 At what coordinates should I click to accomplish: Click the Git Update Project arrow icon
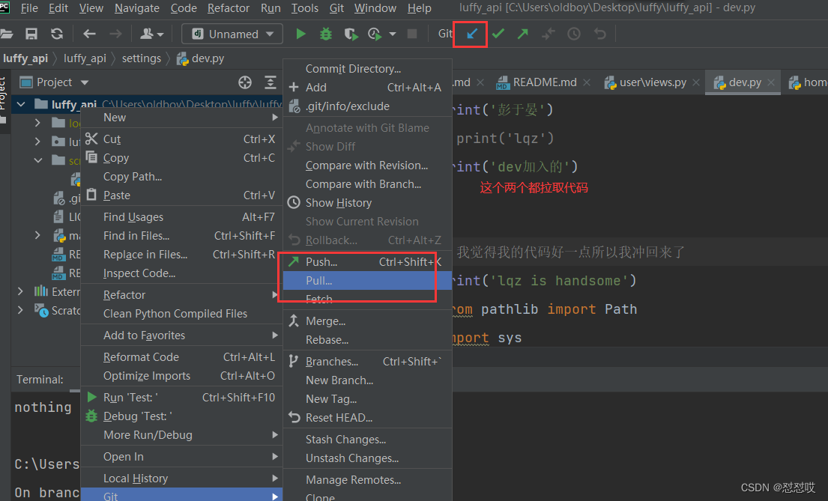coord(471,34)
